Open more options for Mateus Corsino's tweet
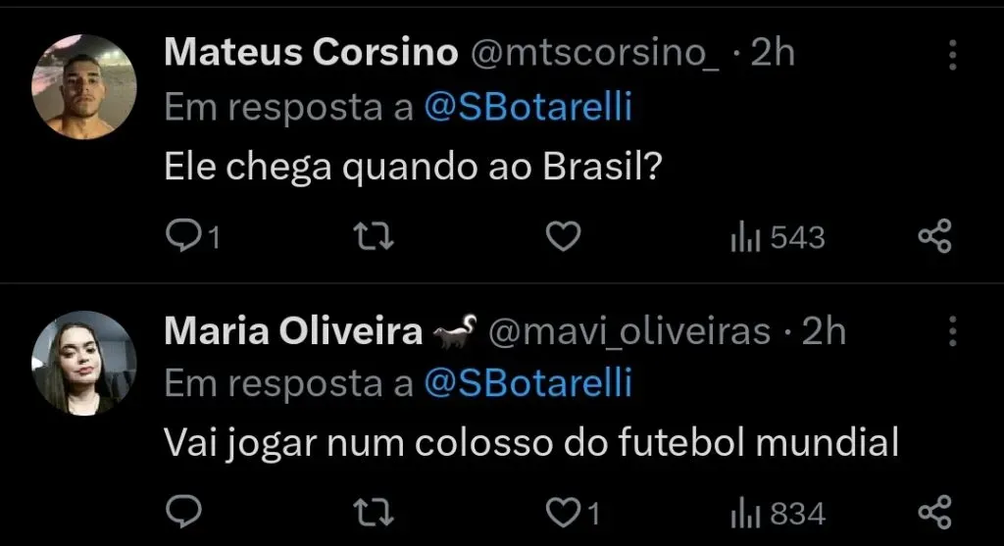The height and width of the screenshot is (546, 1004). coord(952,55)
